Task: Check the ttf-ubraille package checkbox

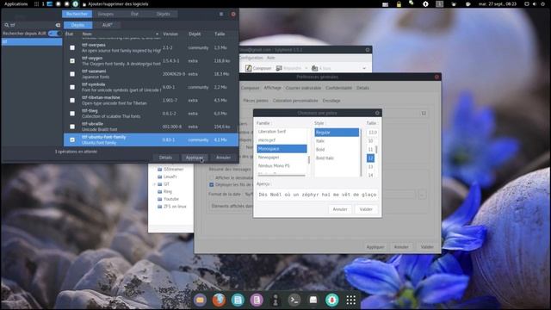Action: tap(72, 127)
